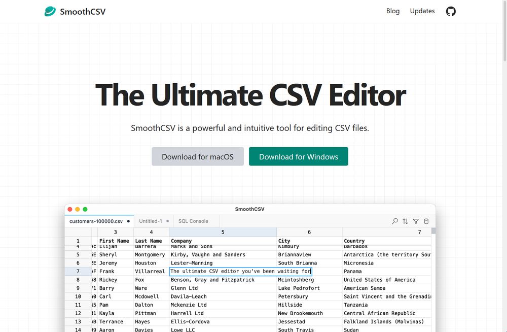Viewport: 507px width, 332px height.
Task: Click cell 'Micronesia'
Action: tap(387, 263)
